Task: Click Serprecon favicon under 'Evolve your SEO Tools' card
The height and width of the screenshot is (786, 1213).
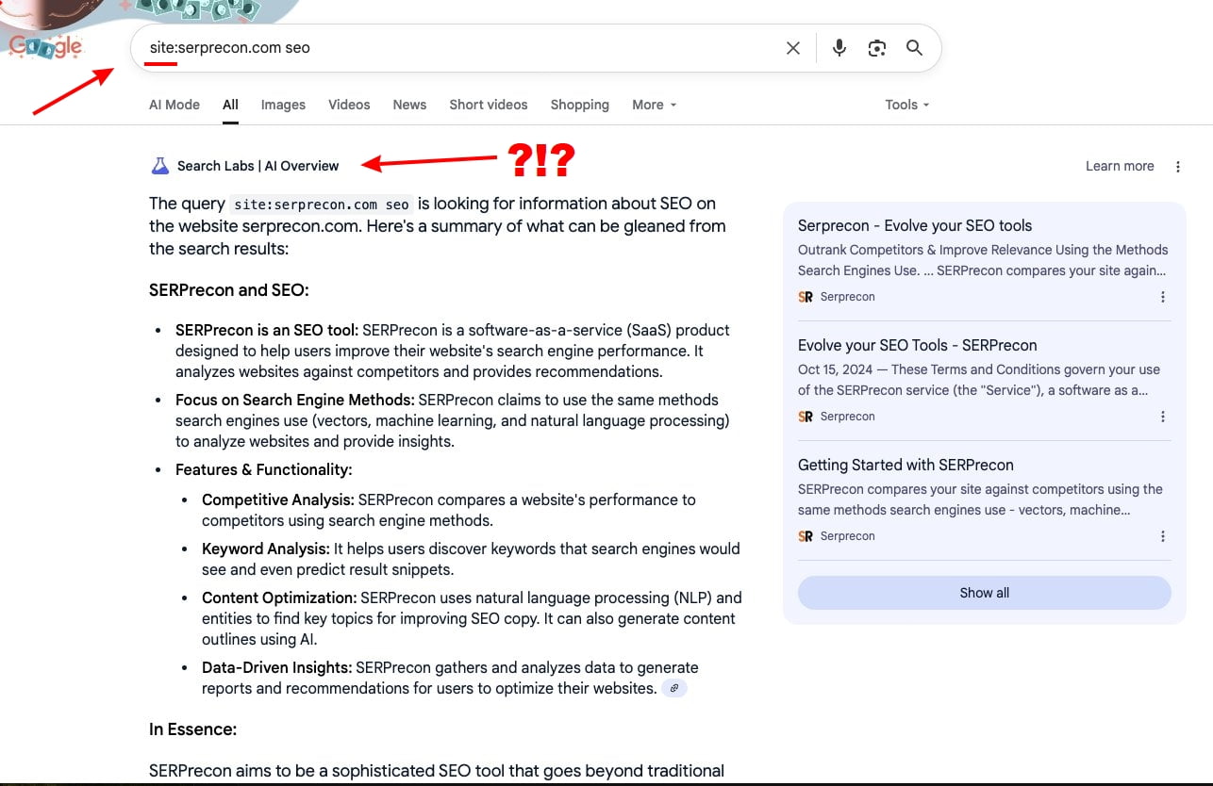Action: click(806, 417)
